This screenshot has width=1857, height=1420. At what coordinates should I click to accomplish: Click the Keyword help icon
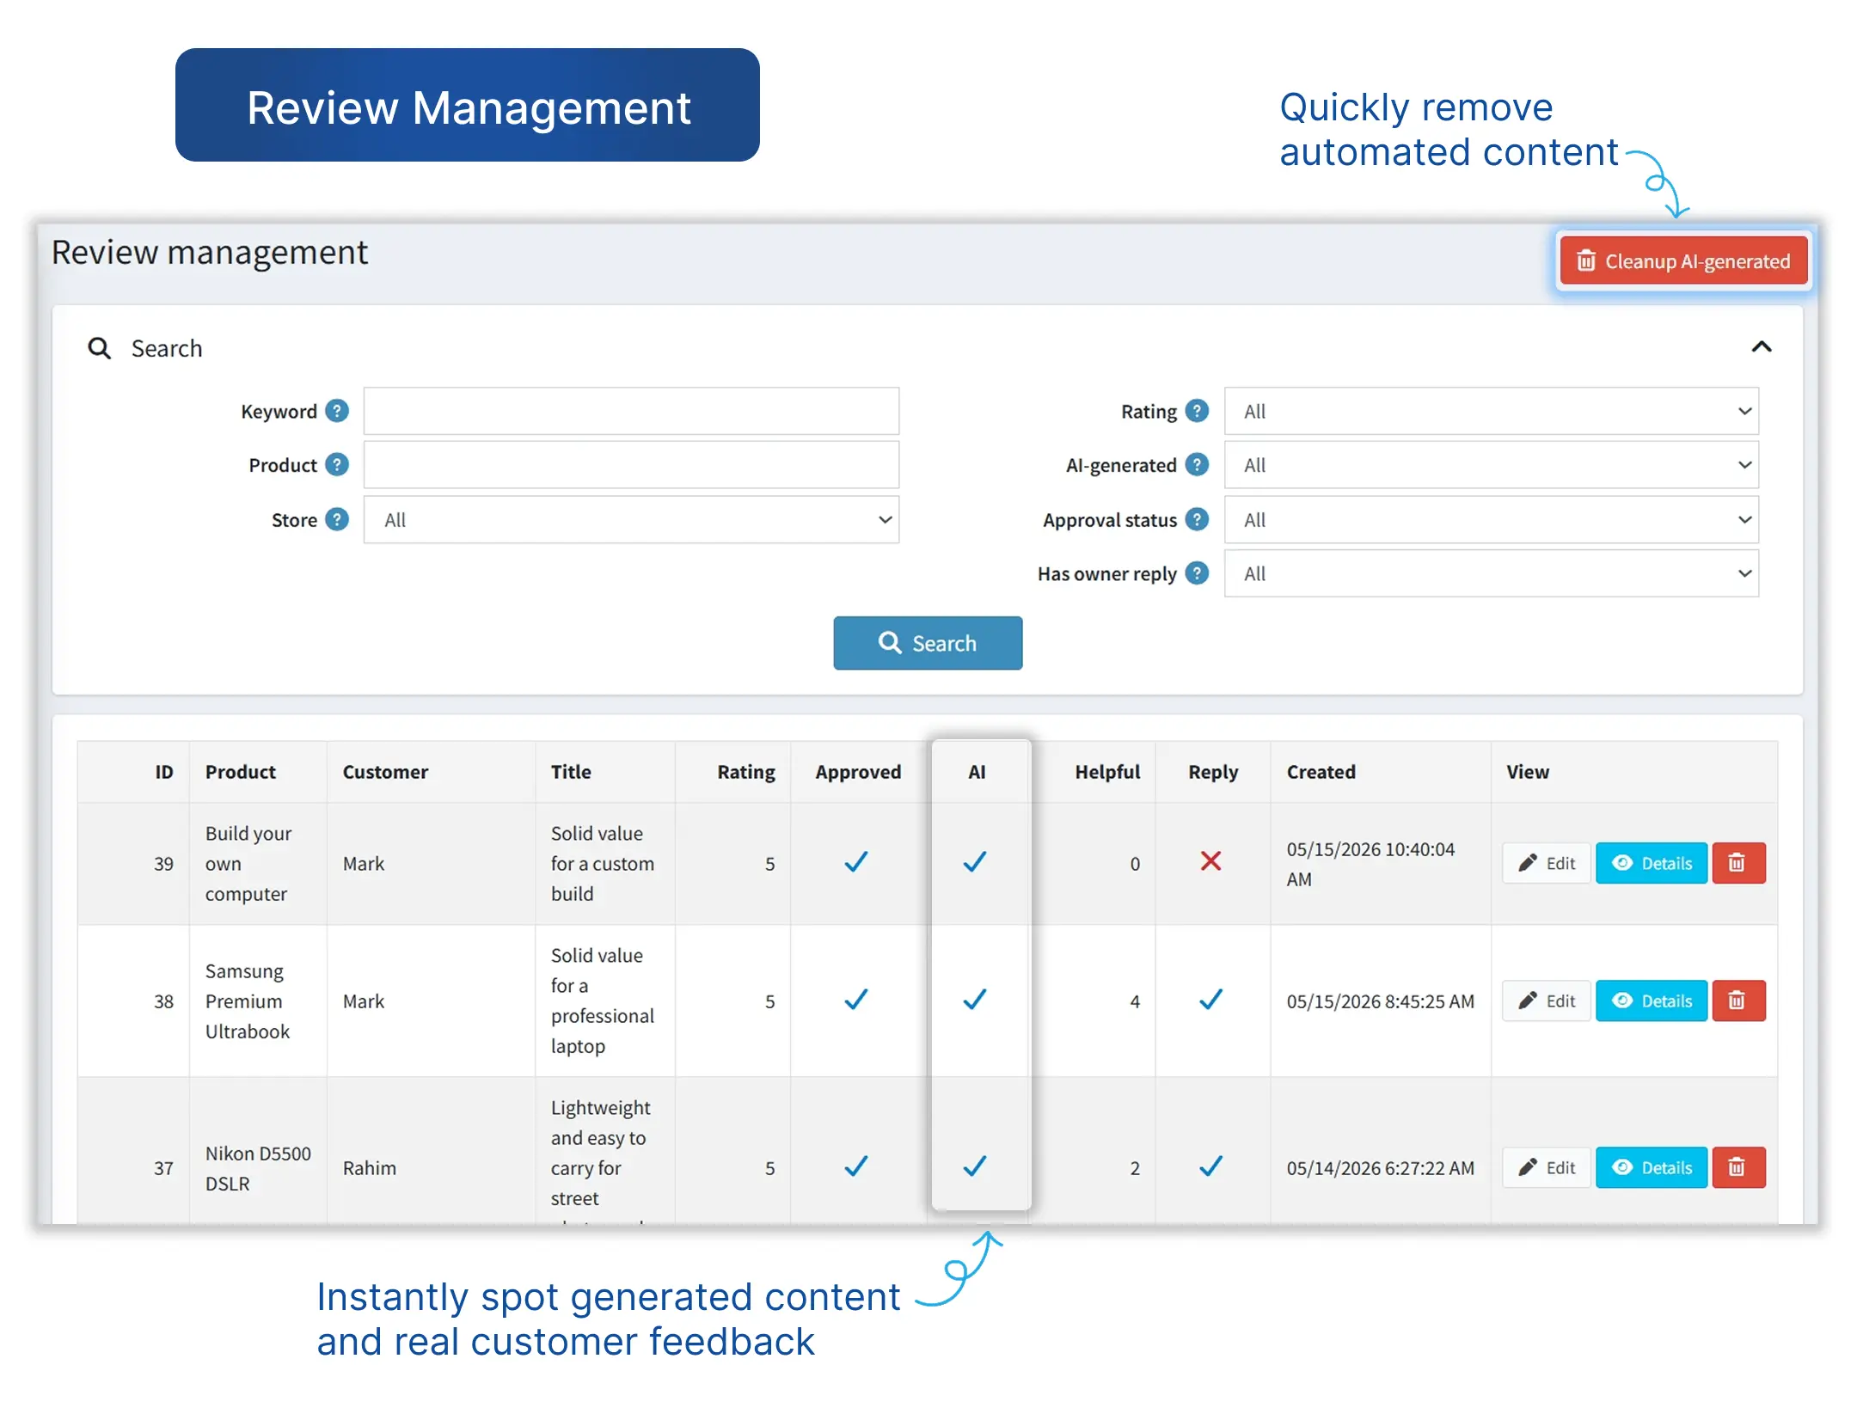[x=337, y=411]
